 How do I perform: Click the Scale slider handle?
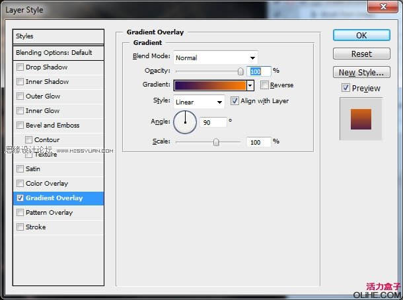216,142
